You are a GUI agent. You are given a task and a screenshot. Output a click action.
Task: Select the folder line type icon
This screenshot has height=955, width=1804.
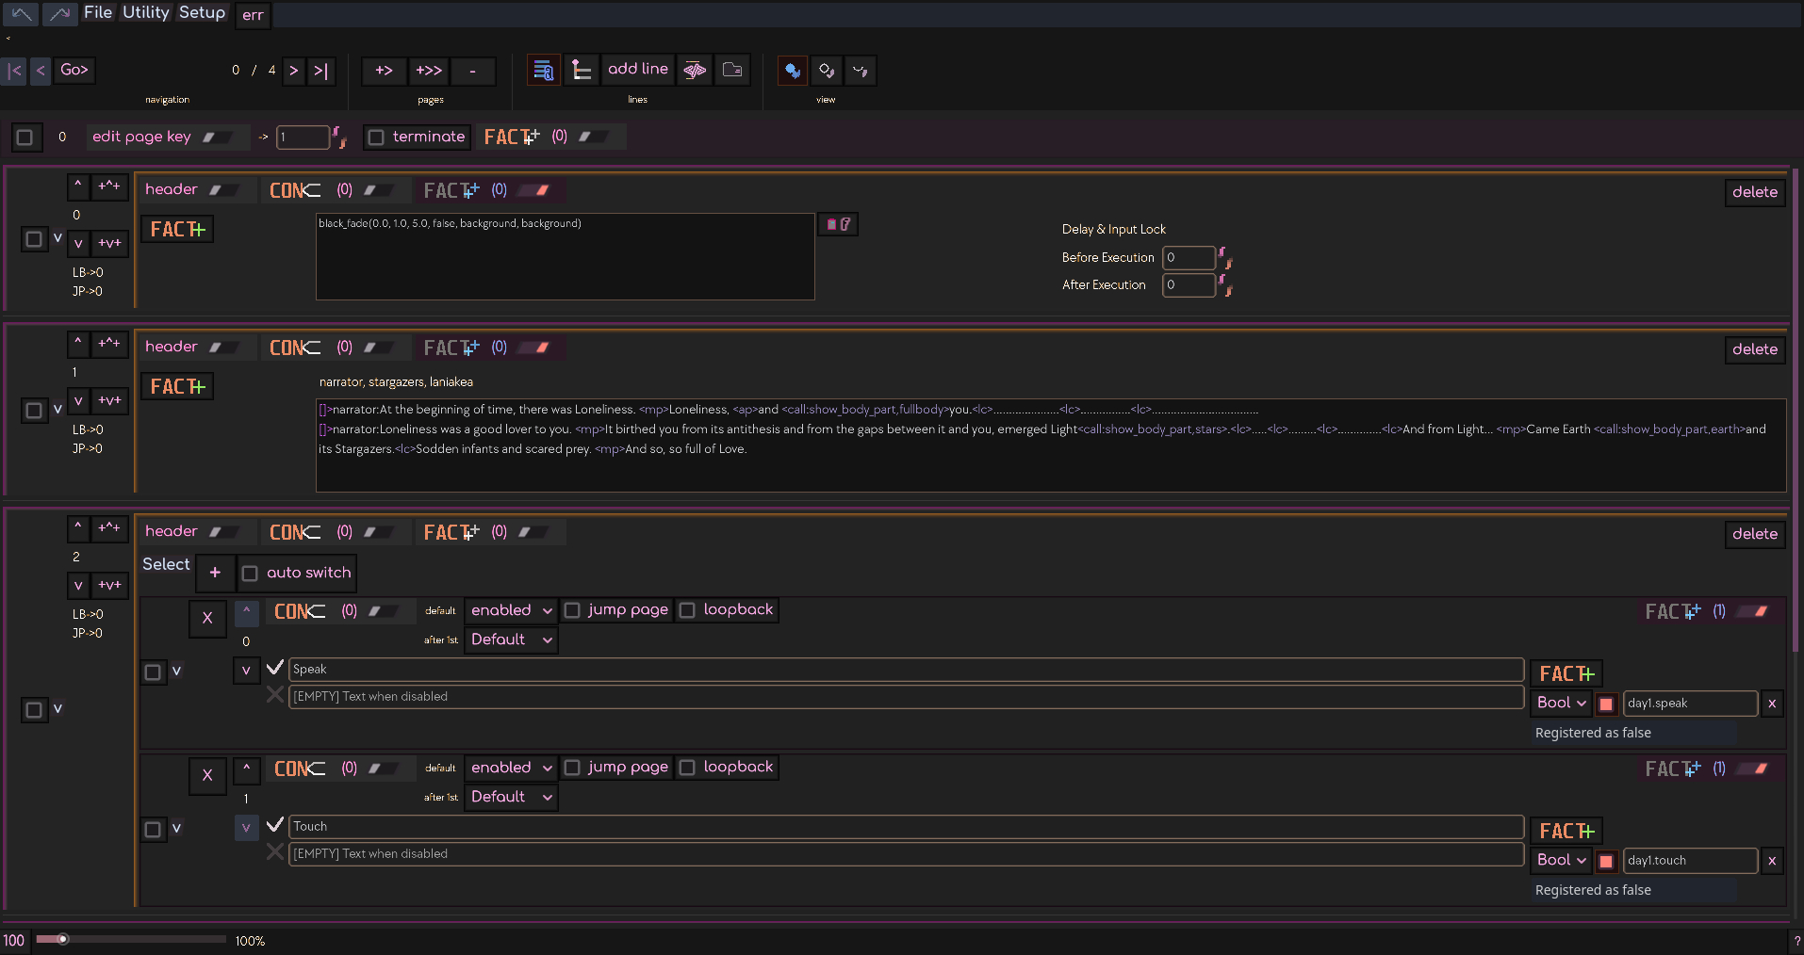[x=732, y=71]
